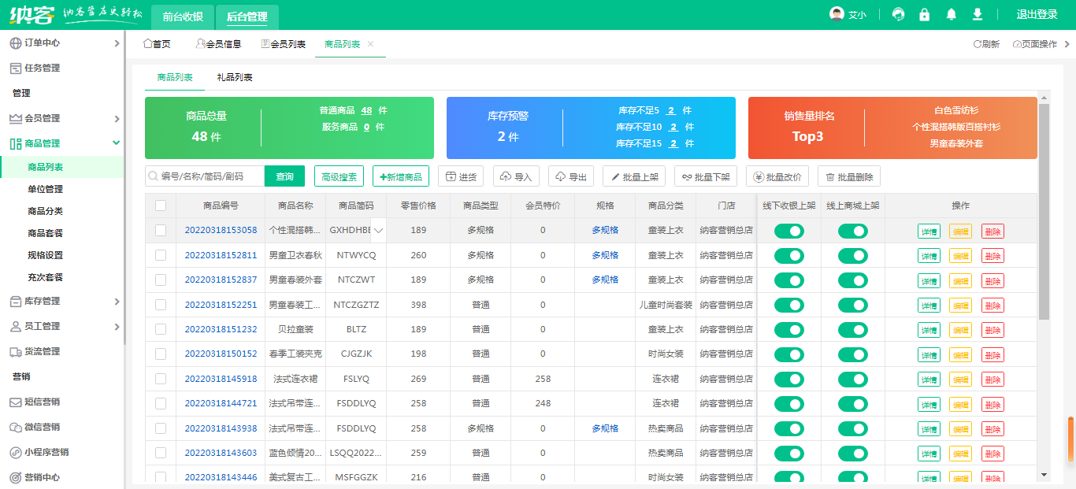Expand the 库存管理 sidebar menu
This screenshot has width=1076, height=489.
tap(63, 301)
